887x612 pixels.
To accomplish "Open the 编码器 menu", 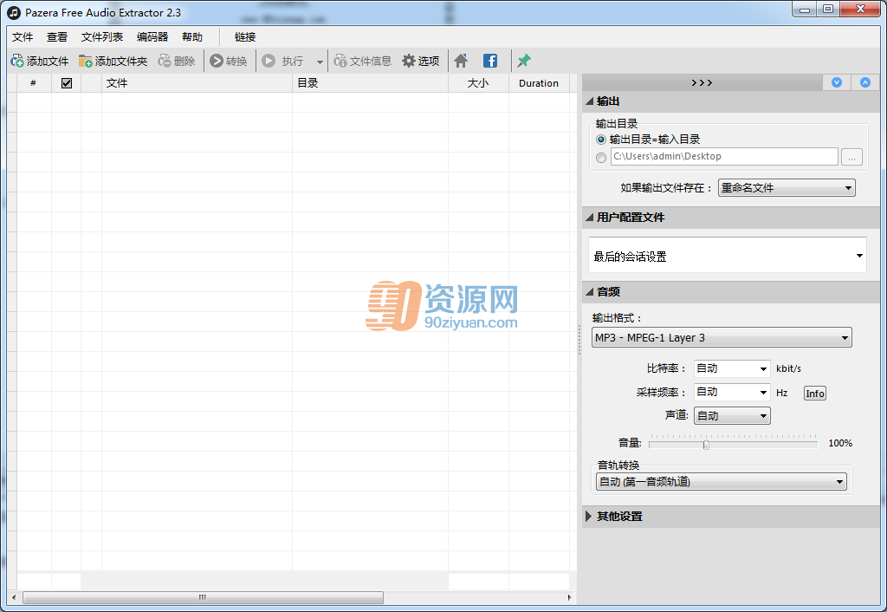I will pos(152,36).
